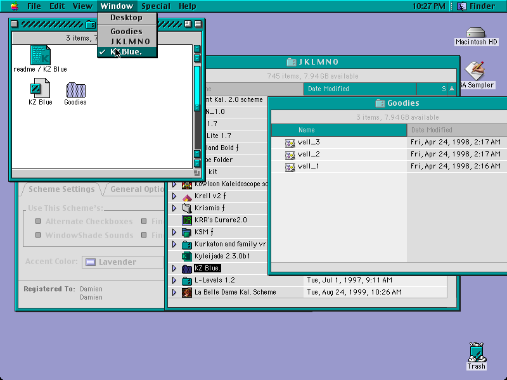Click the Kowloon Kaleidoscope scheme icon
Viewport: 507px width, 380px height.
[x=187, y=184]
